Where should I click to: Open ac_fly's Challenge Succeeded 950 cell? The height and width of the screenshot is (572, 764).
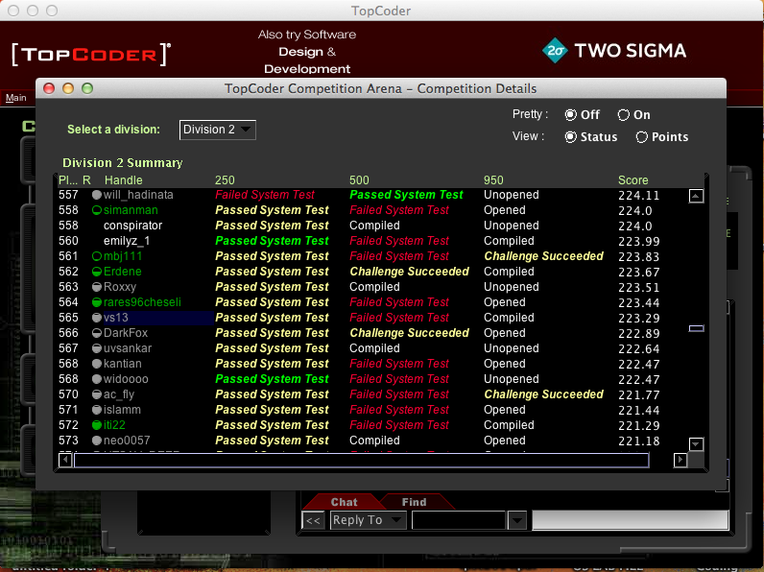(x=544, y=394)
